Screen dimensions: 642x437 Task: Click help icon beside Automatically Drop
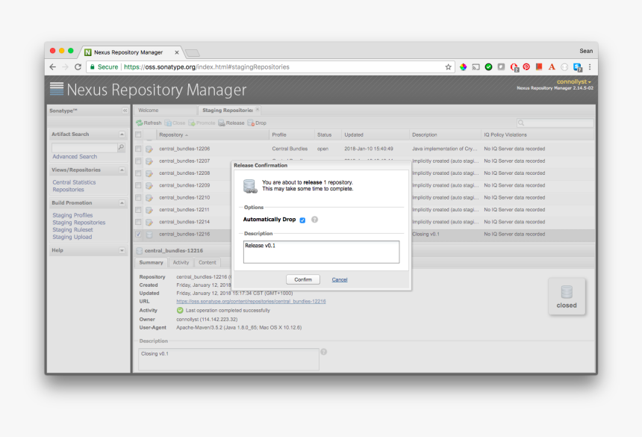[314, 220]
